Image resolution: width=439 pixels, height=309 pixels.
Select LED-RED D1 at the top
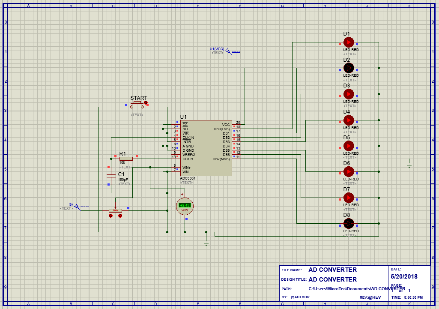[349, 42]
